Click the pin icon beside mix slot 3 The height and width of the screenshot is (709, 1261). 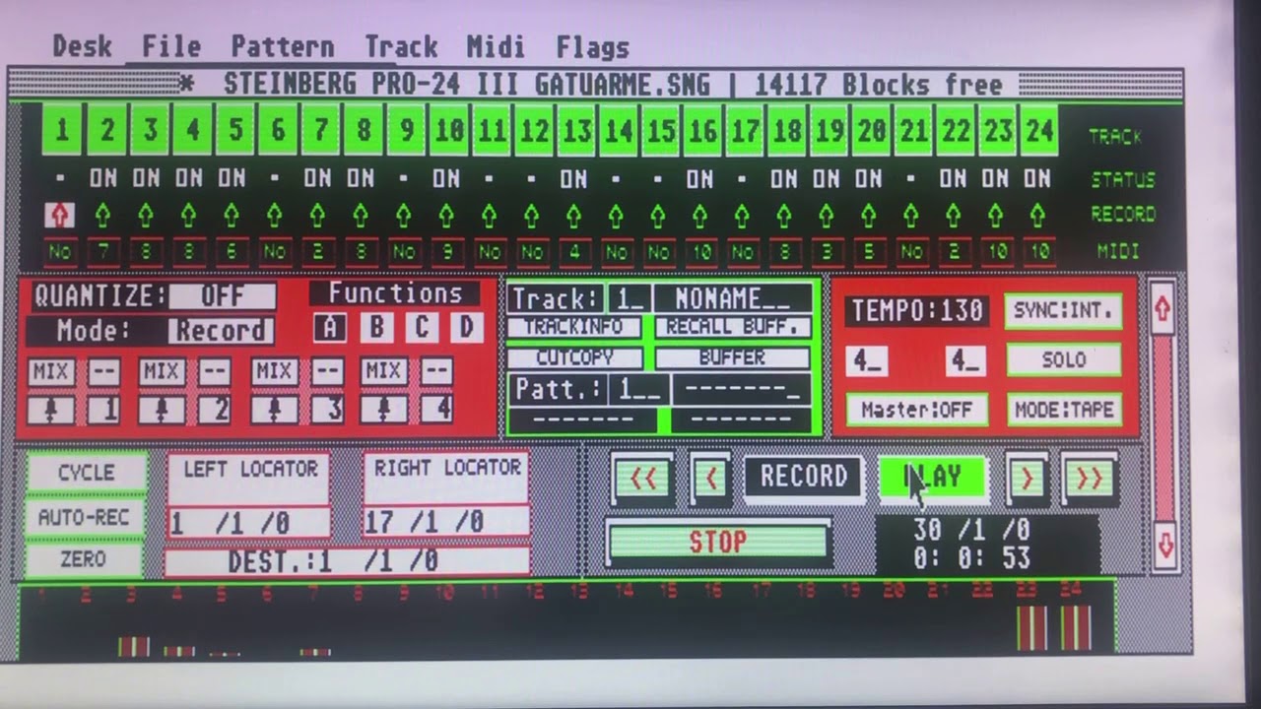[273, 409]
